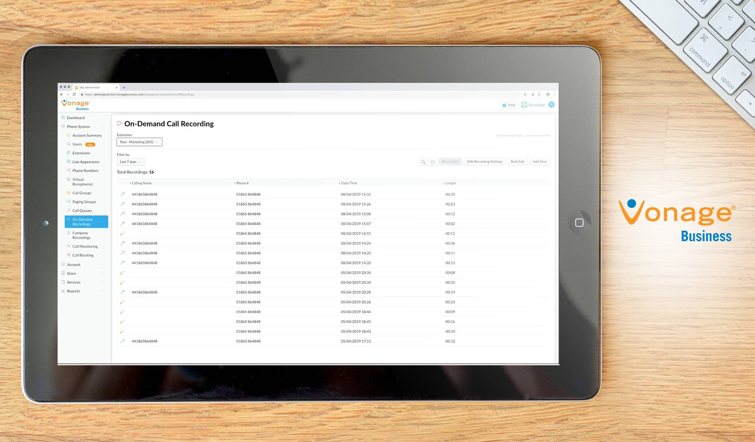Sort recordings by Date/Time column header

pyautogui.click(x=349, y=183)
